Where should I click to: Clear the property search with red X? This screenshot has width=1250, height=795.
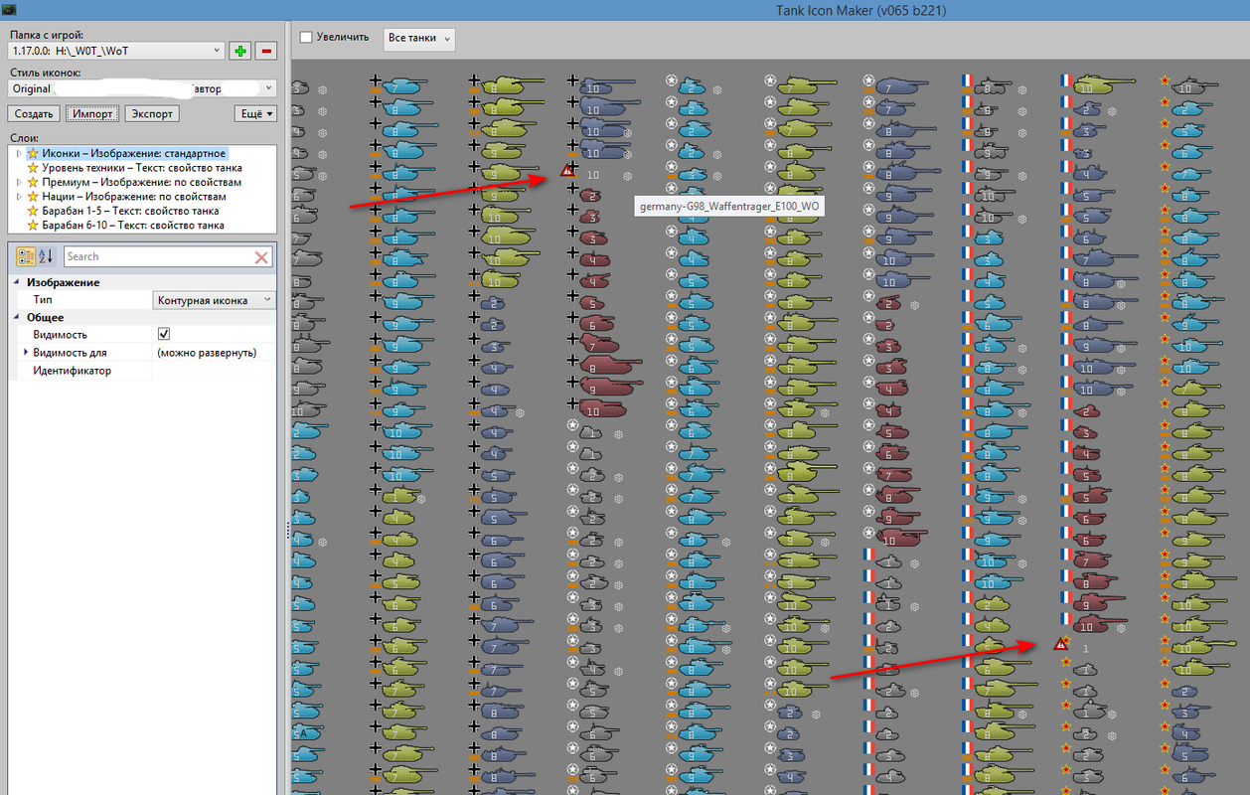(262, 256)
